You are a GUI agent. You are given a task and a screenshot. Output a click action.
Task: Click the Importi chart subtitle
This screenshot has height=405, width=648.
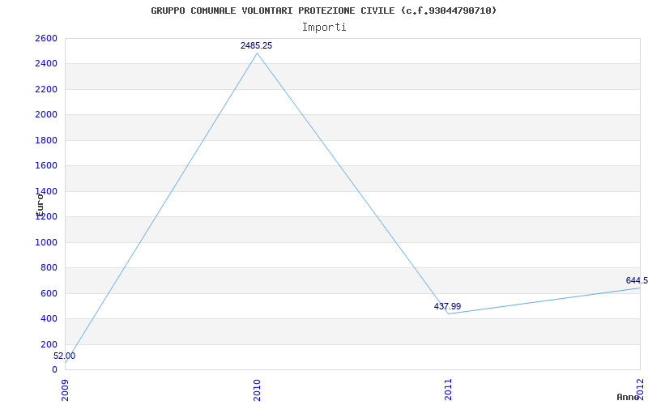point(324,27)
